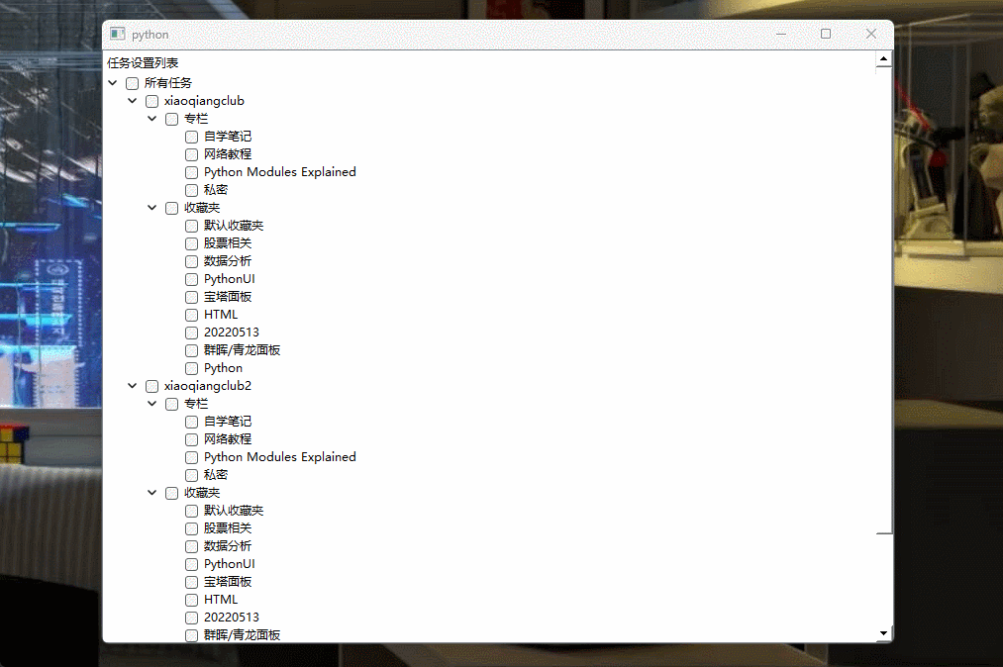Check the xiaoqiangclub checkbox
The image size is (1003, 667).
151,100
